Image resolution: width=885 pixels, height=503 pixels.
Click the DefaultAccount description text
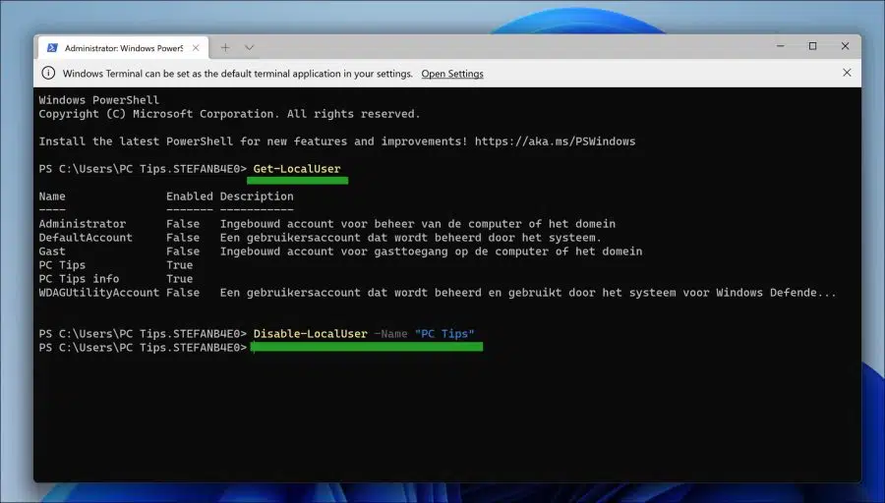pos(411,238)
